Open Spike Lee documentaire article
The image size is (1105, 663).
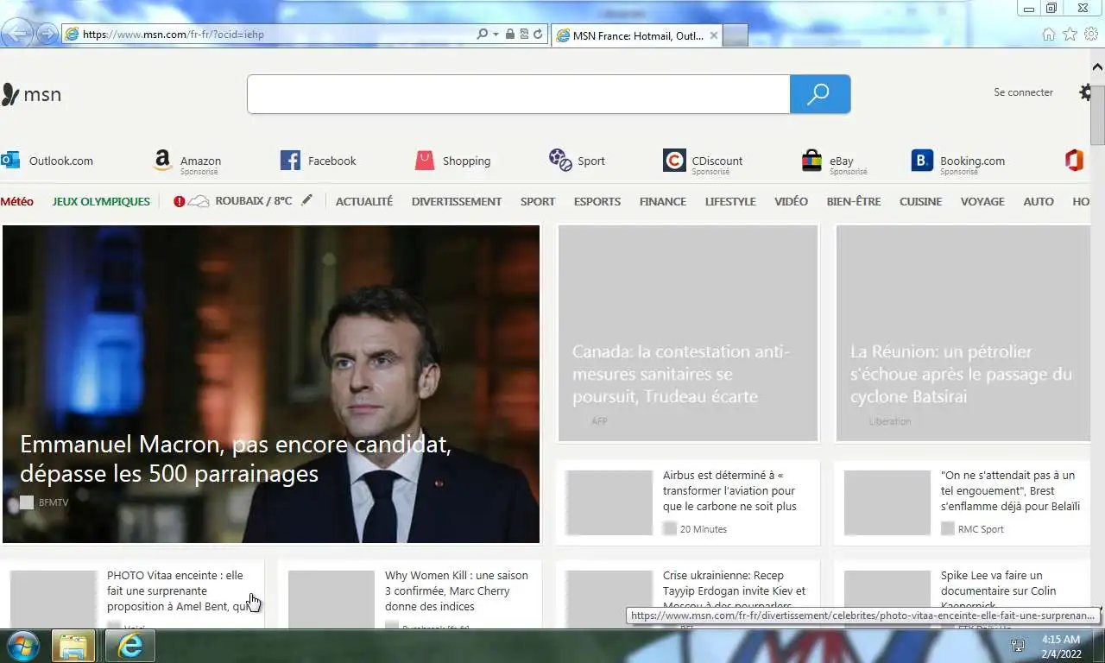coord(998,590)
